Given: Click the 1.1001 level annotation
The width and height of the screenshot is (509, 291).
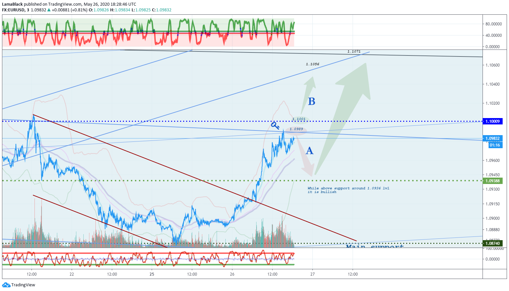Looking at the screenshot, I should coord(299,119).
